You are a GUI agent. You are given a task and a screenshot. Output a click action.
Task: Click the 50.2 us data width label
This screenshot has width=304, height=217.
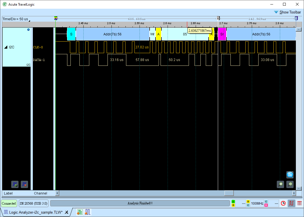174,60
